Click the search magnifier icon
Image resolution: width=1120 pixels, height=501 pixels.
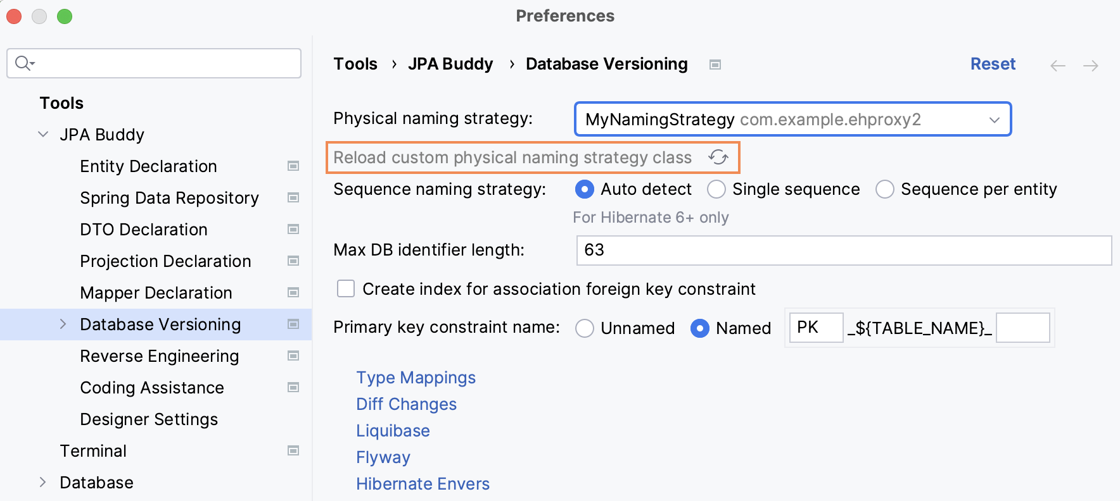pyautogui.click(x=24, y=63)
